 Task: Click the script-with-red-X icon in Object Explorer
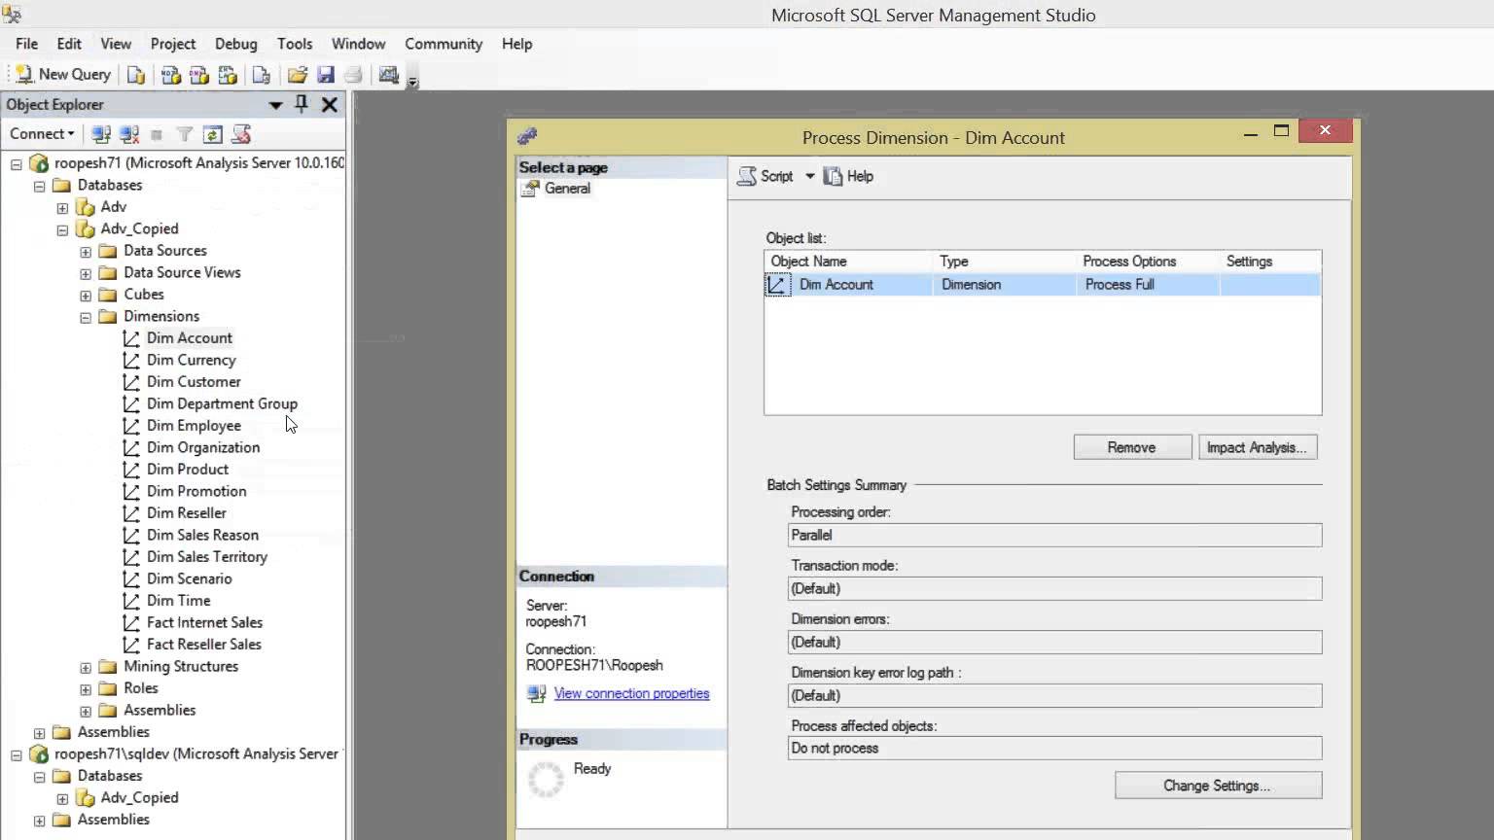click(241, 134)
